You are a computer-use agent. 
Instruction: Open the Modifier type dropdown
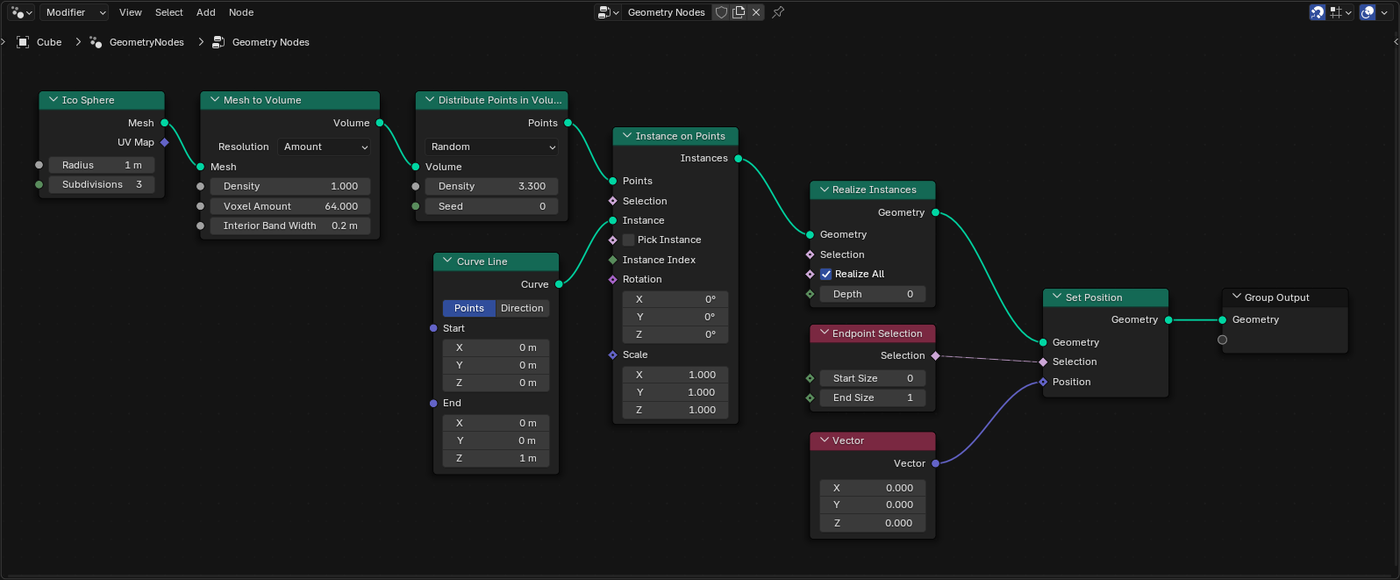[x=75, y=12]
